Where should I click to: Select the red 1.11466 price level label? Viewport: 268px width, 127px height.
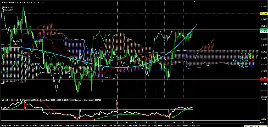click(263, 79)
